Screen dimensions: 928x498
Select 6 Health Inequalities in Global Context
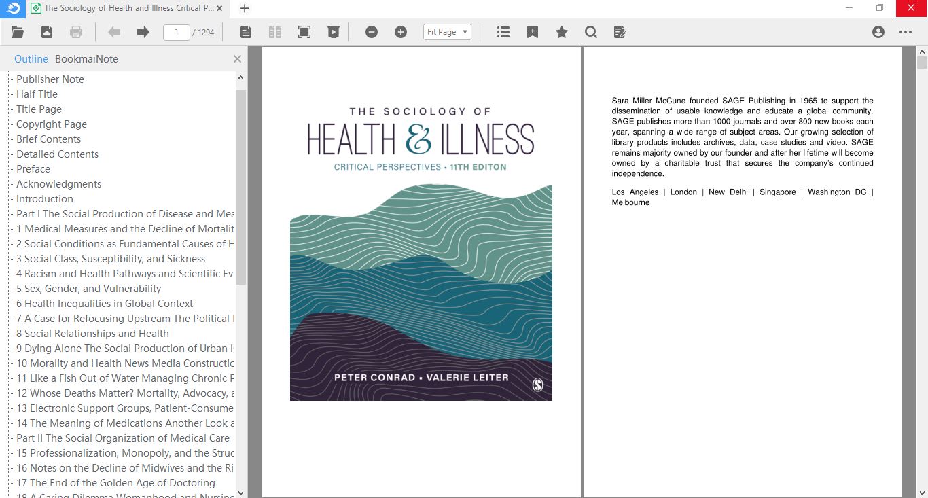[x=105, y=304]
